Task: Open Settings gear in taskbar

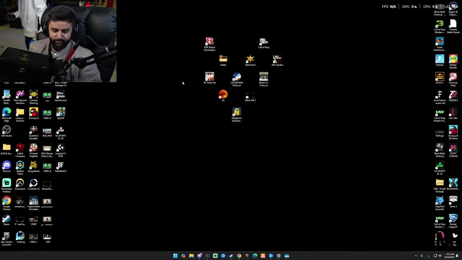Action: 279,256
